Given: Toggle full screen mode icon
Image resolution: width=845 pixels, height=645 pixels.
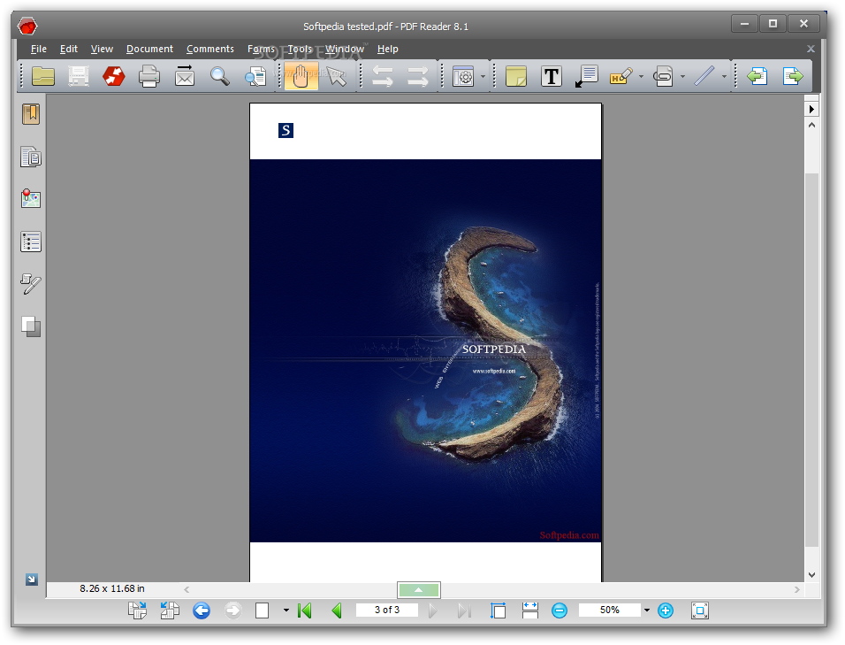Looking at the screenshot, I should 699,610.
